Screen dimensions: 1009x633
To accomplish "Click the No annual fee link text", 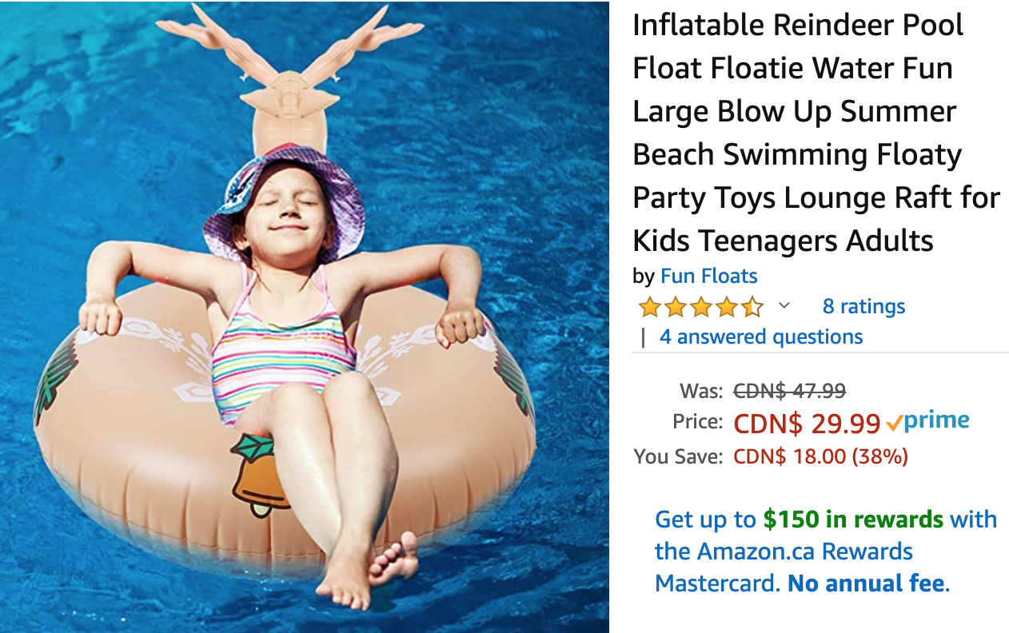I will 867,583.
